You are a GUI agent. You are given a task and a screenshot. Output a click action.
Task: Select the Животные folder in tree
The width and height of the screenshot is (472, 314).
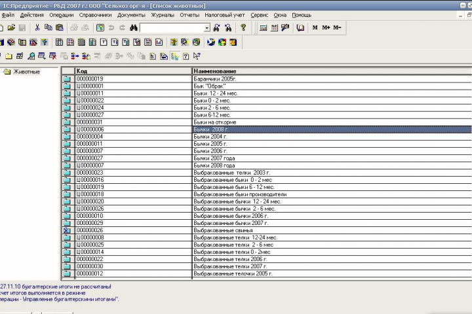pyautogui.click(x=26, y=72)
